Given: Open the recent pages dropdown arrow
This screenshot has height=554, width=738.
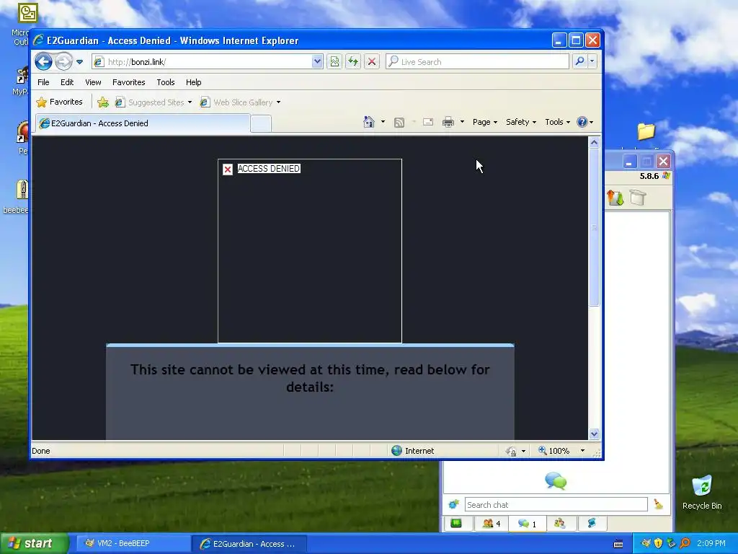Looking at the screenshot, I should point(79,62).
